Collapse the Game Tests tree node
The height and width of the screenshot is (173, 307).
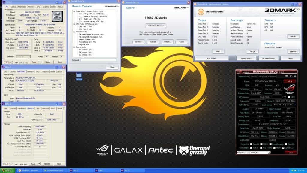[x=74, y=11]
